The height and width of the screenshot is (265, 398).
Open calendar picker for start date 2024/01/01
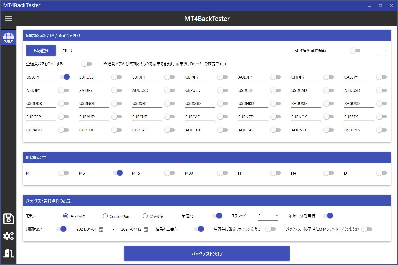(101, 229)
